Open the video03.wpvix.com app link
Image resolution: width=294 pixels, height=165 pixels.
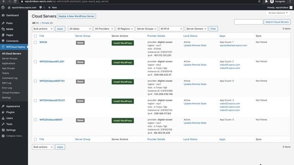click(x=230, y=104)
